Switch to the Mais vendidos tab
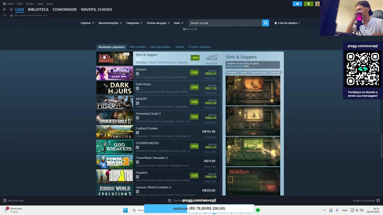This screenshot has width=383, height=215. [x=138, y=47]
